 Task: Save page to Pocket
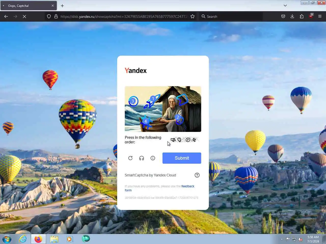[x=283, y=16]
